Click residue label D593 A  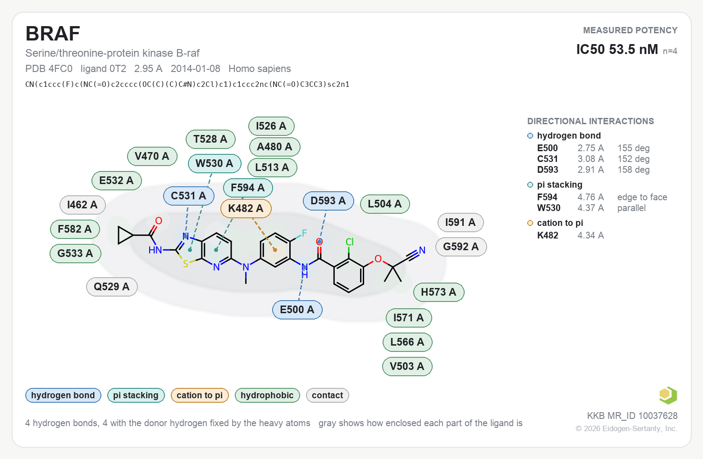pos(328,201)
